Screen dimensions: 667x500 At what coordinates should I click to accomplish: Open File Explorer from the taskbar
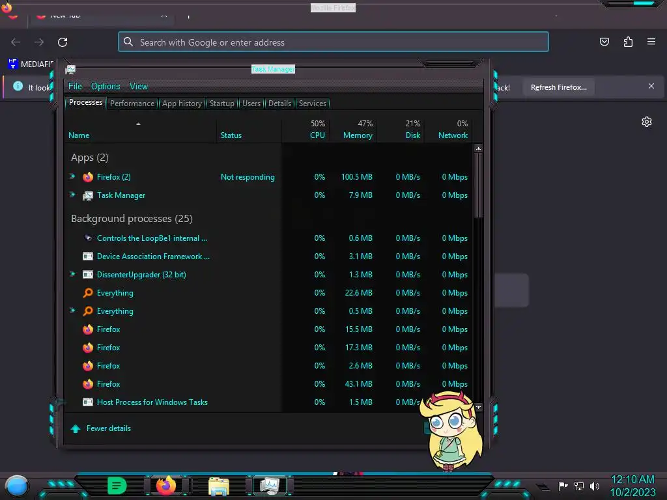coord(219,486)
